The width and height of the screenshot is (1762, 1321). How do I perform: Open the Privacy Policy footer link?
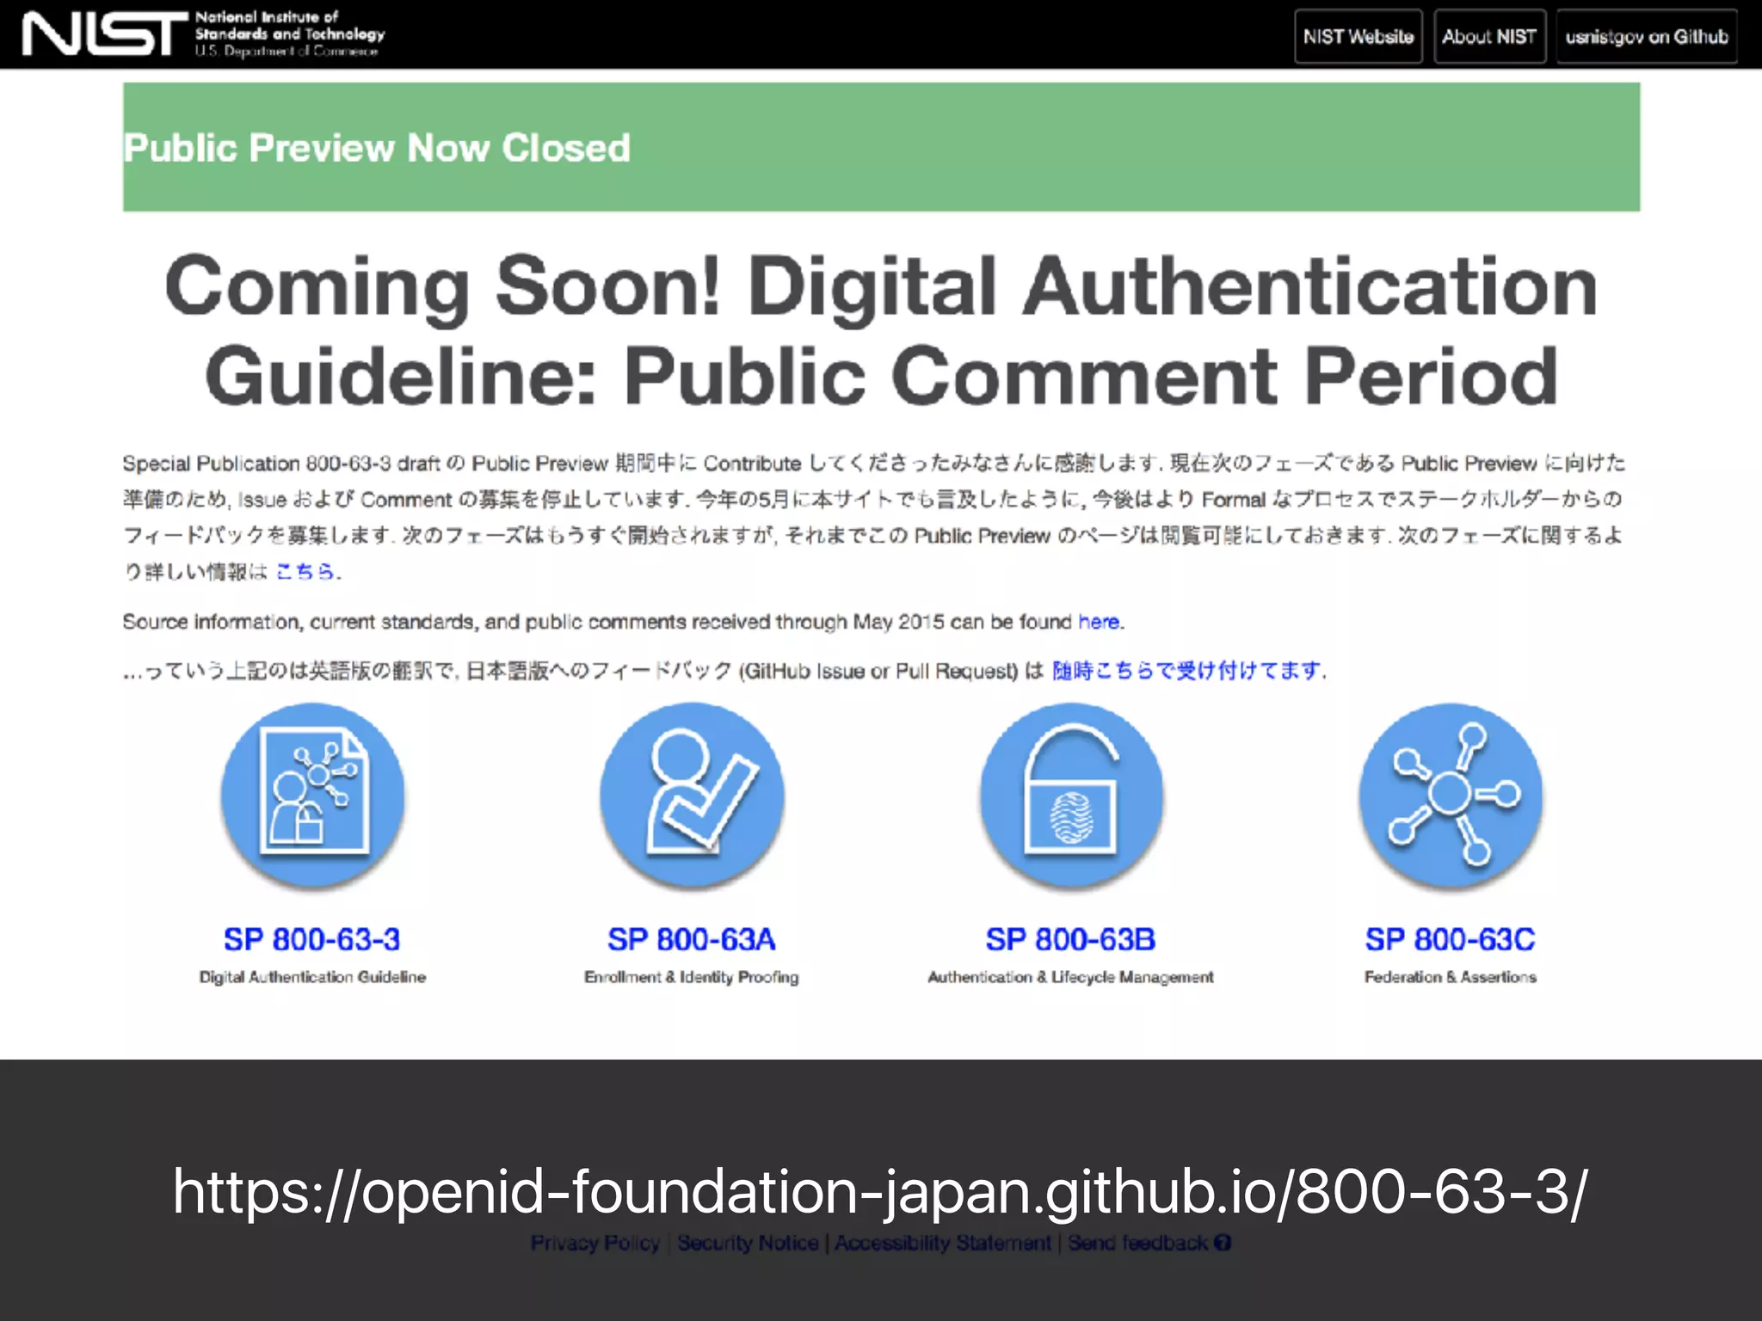(595, 1243)
